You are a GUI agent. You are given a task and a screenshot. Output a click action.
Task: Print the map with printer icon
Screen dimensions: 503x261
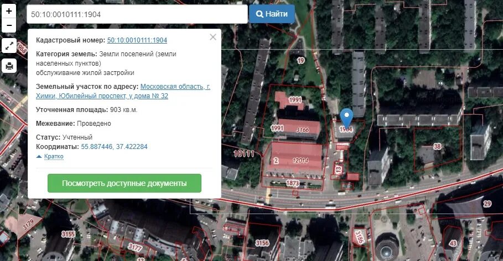click(x=9, y=66)
